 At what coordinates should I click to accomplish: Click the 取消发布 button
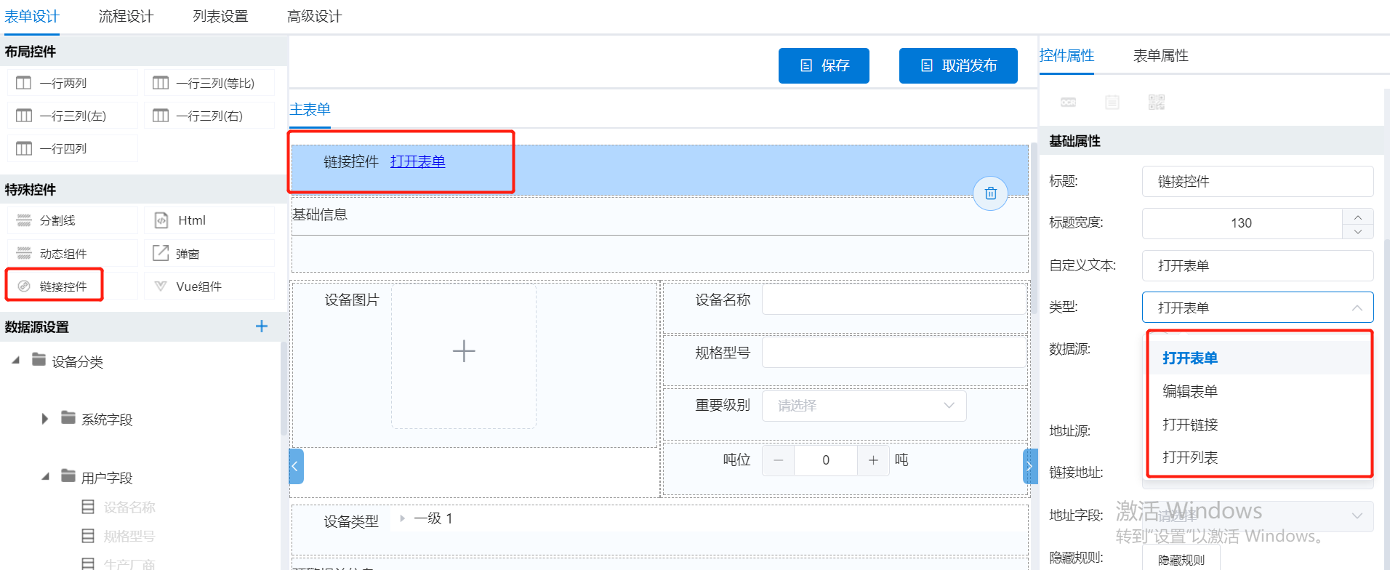[958, 65]
